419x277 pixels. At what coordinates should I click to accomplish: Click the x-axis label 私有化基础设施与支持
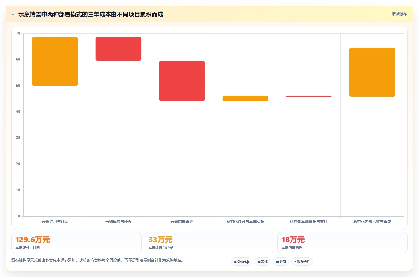click(309, 222)
